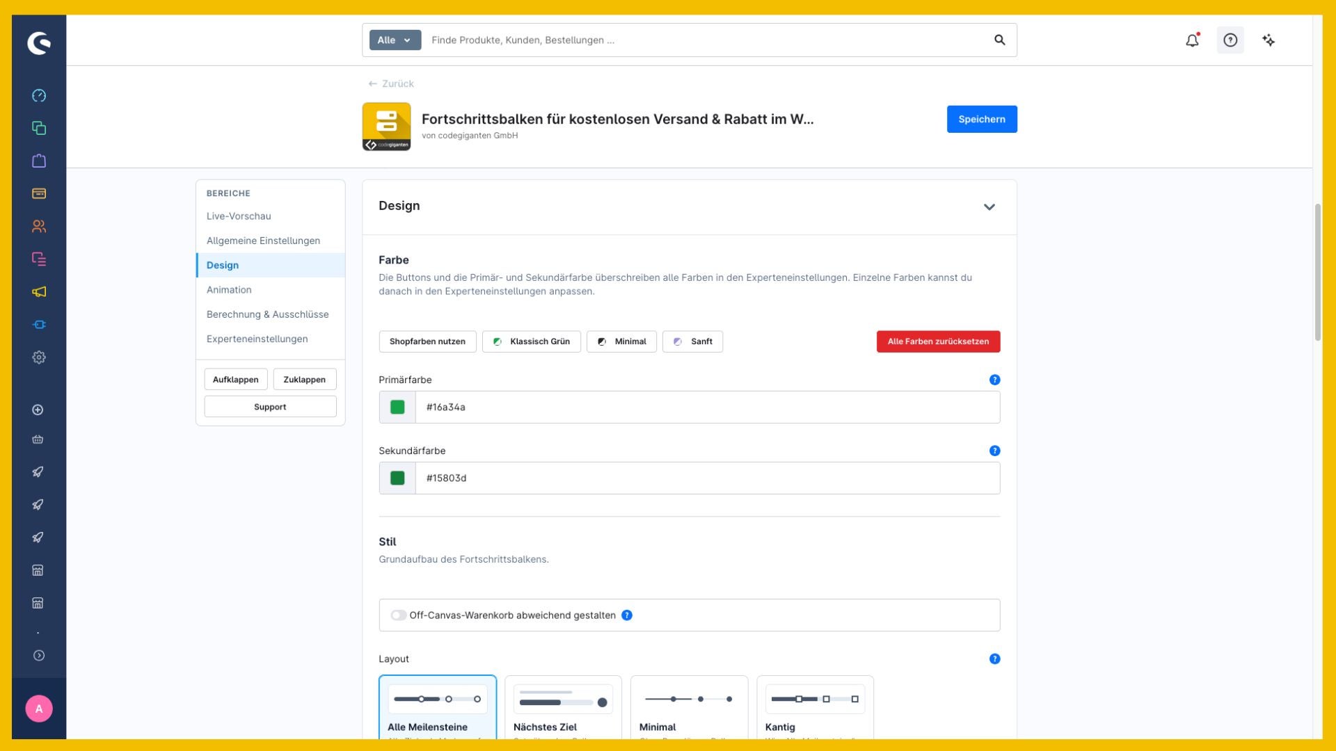1336x751 pixels.
Task: Click the Primärfarbe hex input field
Action: click(708, 407)
